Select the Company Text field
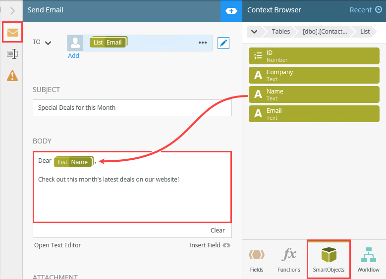Viewport: 386px width, 279px height. 314,75
